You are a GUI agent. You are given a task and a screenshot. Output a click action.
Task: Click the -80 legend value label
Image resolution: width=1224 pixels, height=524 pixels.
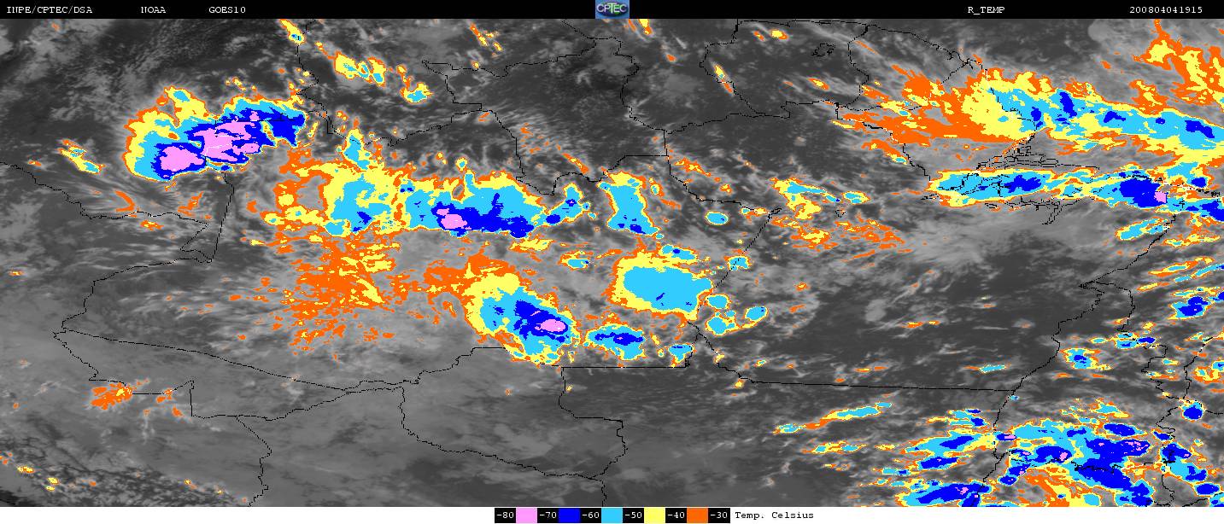(x=505, y=515)
